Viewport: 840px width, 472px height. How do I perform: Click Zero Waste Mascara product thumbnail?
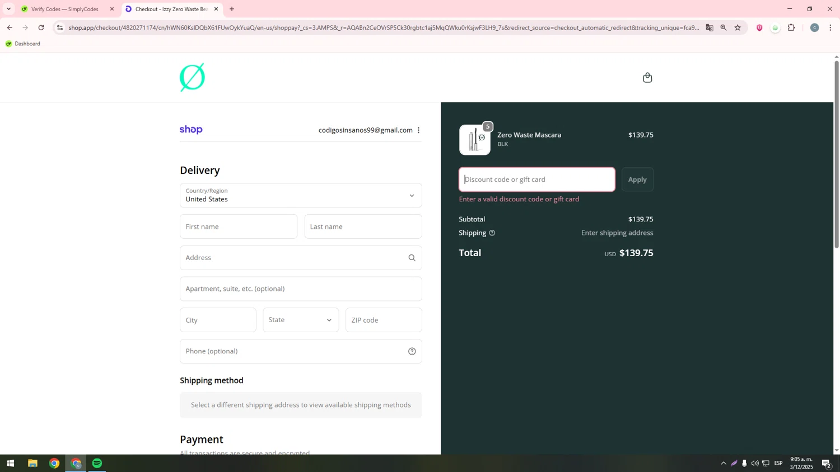(475, 139)
